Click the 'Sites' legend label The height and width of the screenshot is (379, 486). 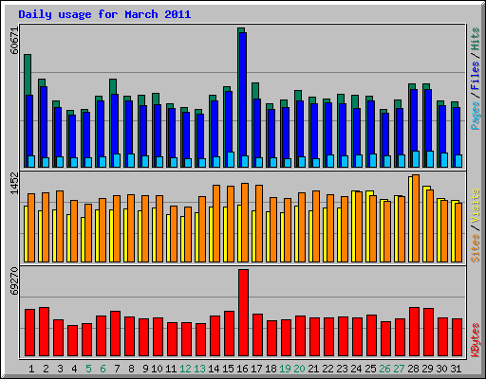pos(475,248)
